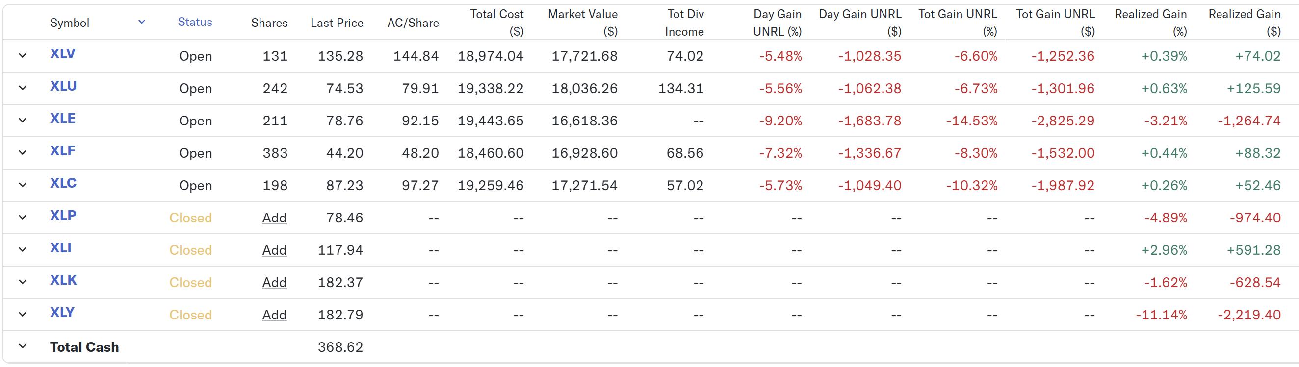Open the XLC ticker link
The height and width of the screenshot is (367, 1299).
(63, 183)
